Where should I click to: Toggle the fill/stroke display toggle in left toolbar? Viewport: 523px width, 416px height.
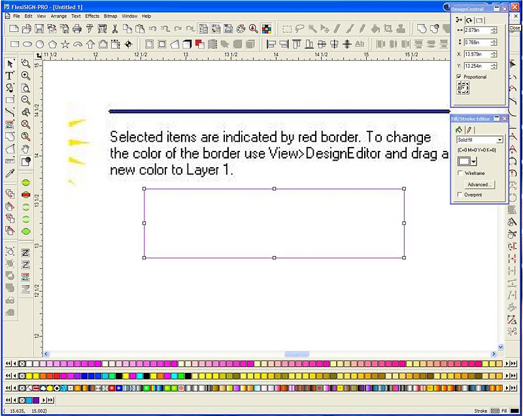coord(25,161)
